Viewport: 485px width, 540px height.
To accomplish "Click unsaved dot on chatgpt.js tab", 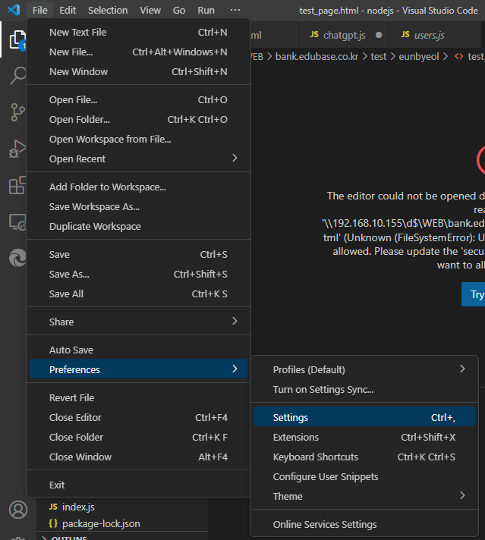I will (x=379, y=35).
